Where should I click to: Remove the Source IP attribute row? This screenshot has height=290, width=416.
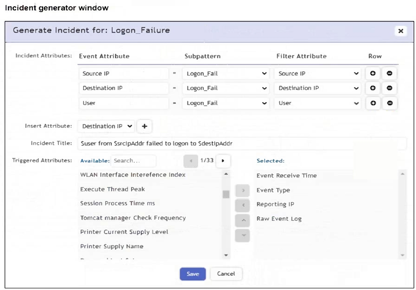[389, 73]
